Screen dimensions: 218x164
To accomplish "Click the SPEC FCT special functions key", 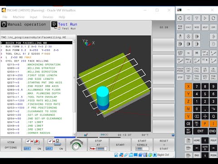I will point(205,77).
